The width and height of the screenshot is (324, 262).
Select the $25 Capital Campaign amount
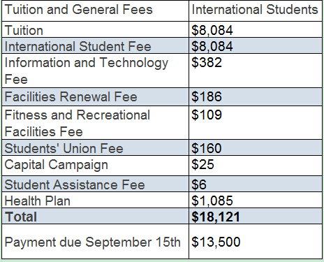pyautogui.click(x=202, y=164)
